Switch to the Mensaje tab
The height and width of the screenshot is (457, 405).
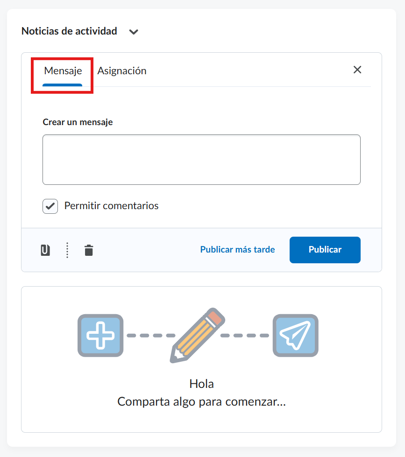tap(63, 71)
